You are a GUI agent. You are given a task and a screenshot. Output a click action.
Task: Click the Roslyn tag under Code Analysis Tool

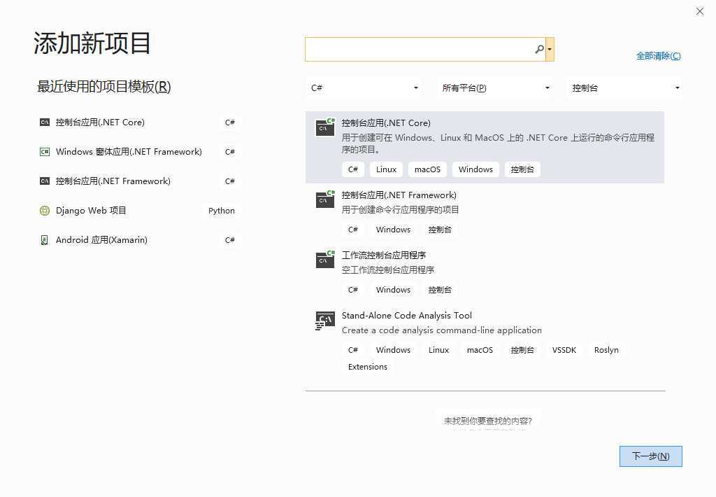coord(606,350)
